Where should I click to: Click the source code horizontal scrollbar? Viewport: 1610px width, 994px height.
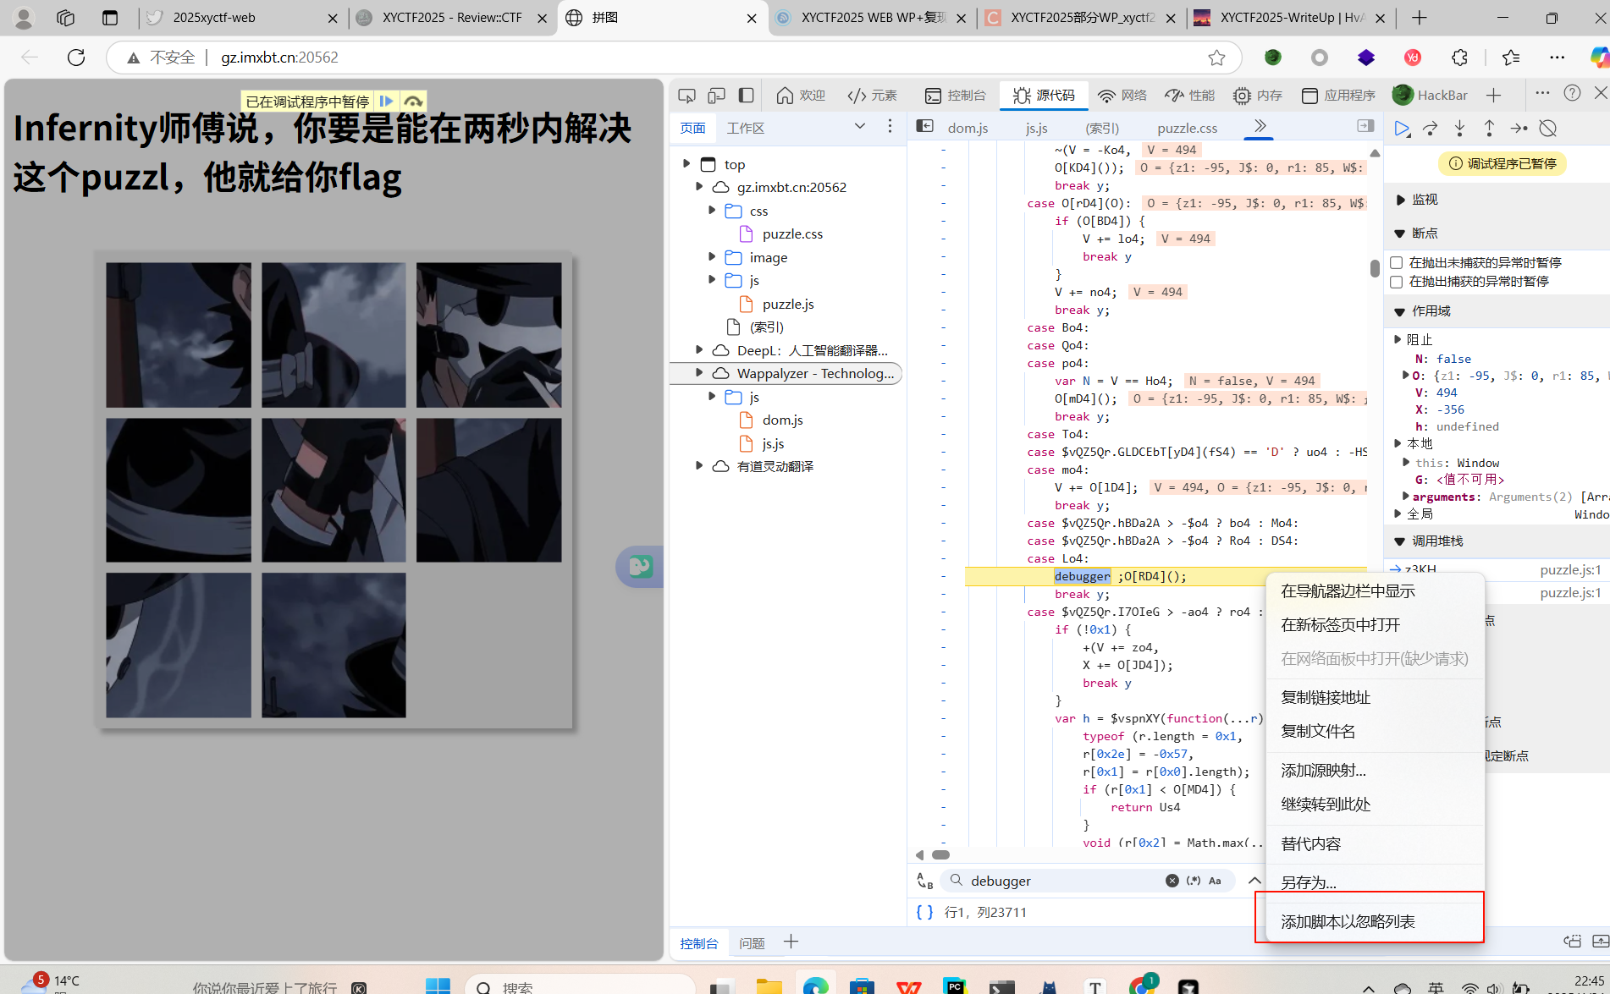(940, 854)
